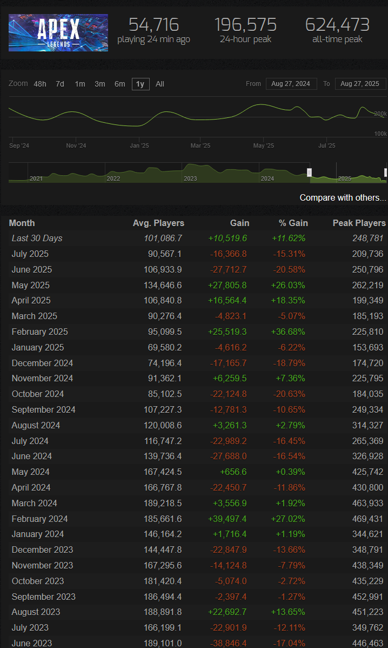Image resolution: width=388 pixels, height=648 pixels.
Task: Select the 1y zoom range
Action: tap(141, 84)
